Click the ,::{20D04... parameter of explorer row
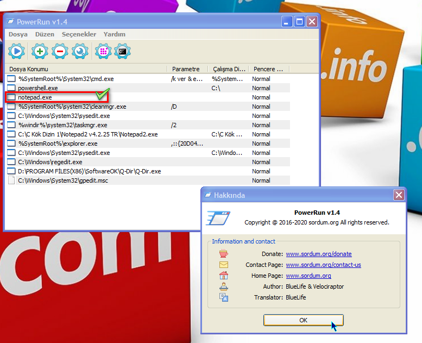Image resolution: width=422 pixels, height=343 pixels. point(187,144)
